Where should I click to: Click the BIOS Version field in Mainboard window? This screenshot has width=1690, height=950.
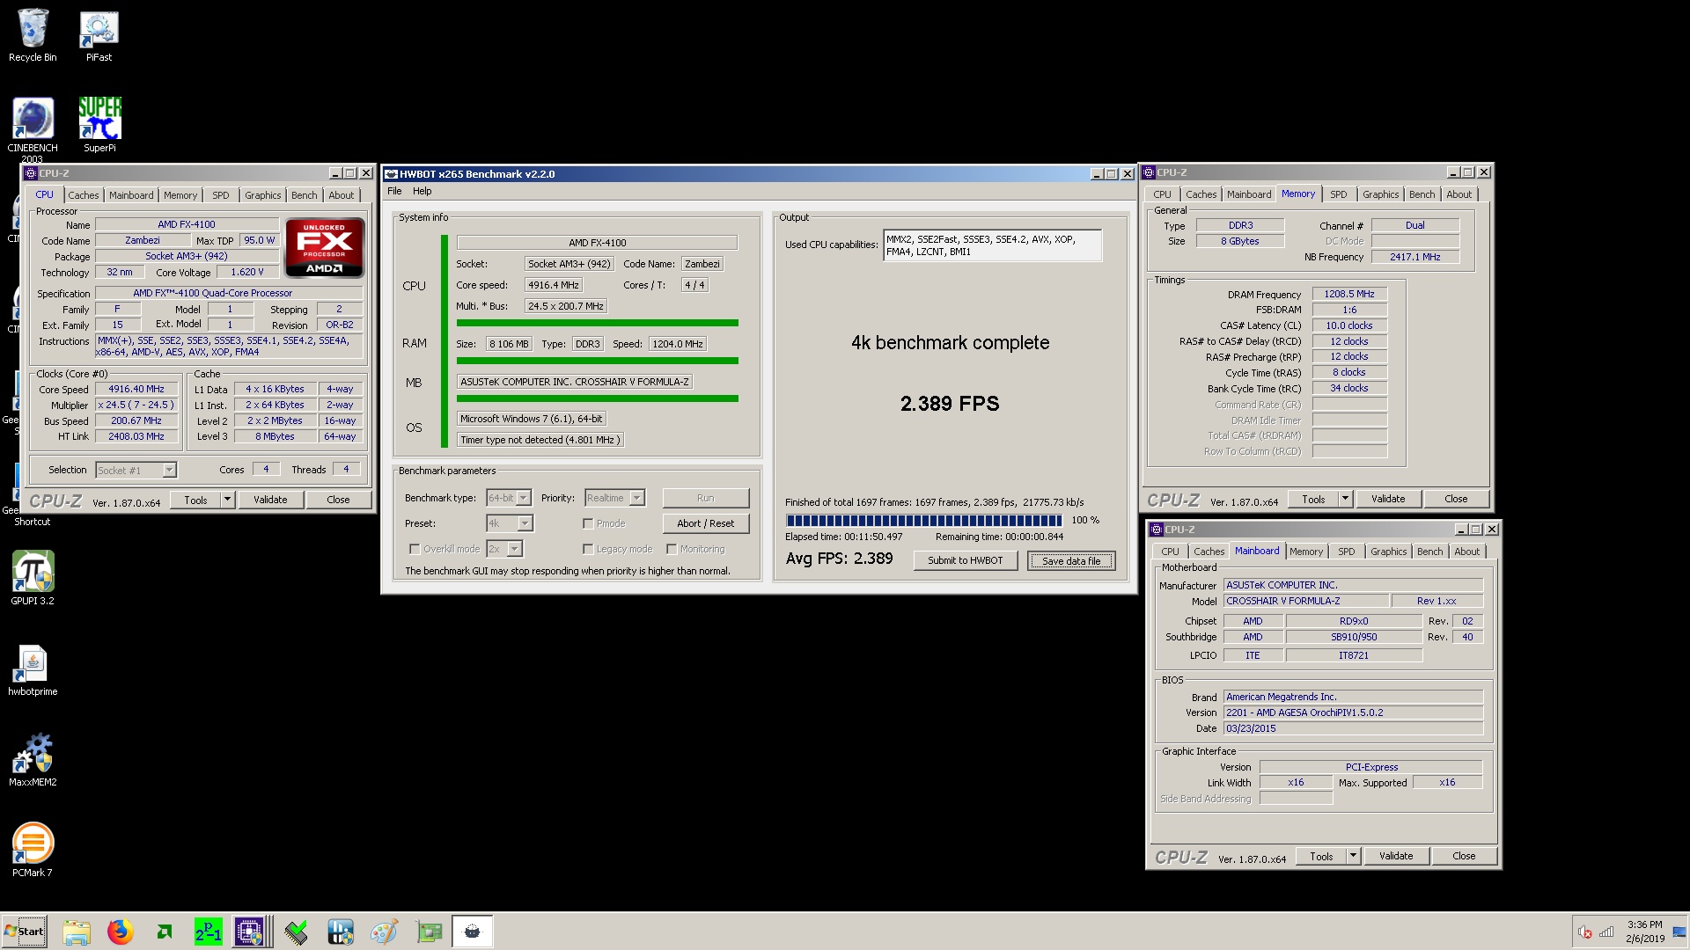tap(1354, 712)
